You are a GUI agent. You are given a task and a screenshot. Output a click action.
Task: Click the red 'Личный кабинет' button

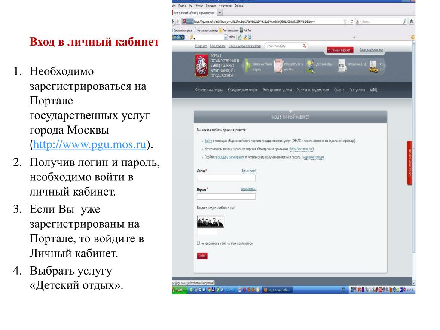(340, 50)
